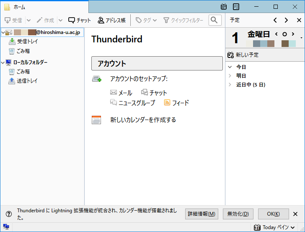Click the online status icon in status bar
Image resolution: width=305 pixels, height=232 pixels.
(x=6, y=227)
